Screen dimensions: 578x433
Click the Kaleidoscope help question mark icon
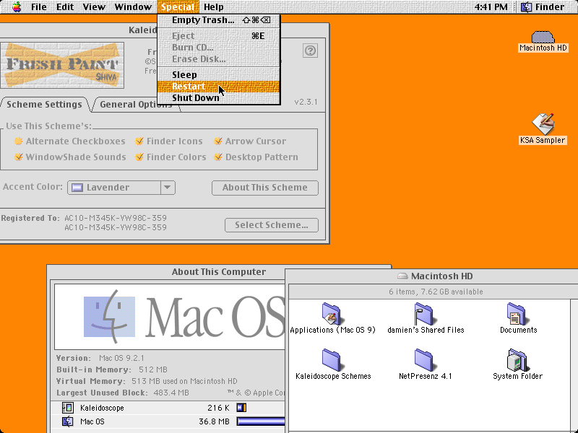[310, 51]
